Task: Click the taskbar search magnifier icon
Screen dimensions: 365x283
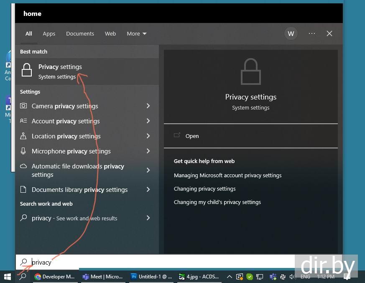Action: [23, 276]
